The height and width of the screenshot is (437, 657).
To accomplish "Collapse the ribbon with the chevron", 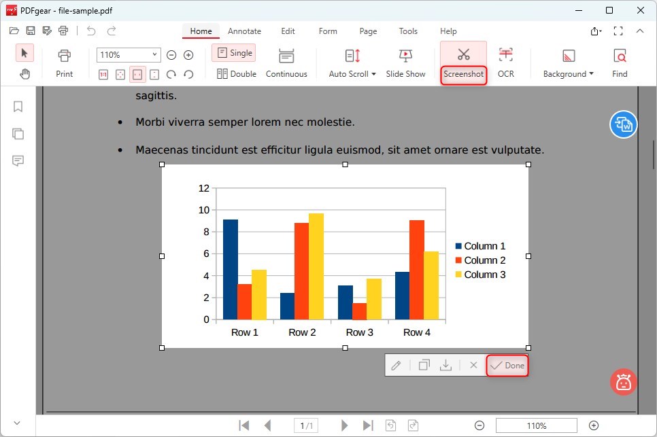I will pyautogui.click(x=640, y=31).
